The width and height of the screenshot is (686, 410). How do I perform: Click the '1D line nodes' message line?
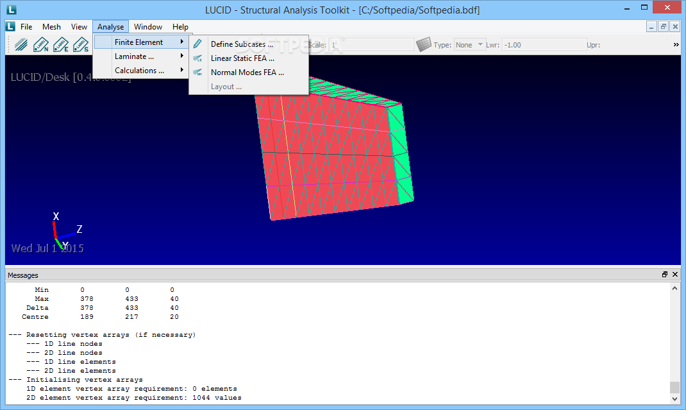tap(64, 343)
